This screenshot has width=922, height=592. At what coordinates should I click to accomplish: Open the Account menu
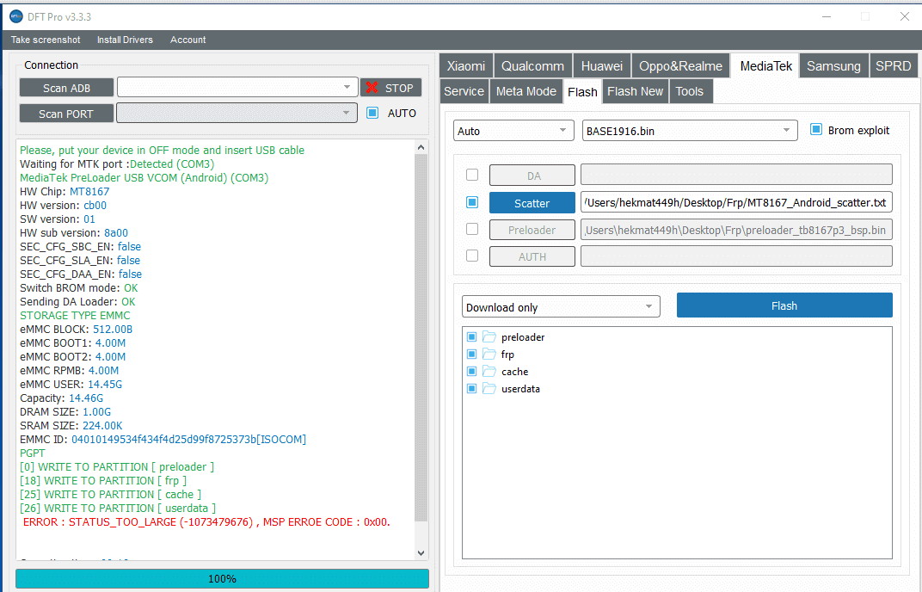tap(188, 40)
